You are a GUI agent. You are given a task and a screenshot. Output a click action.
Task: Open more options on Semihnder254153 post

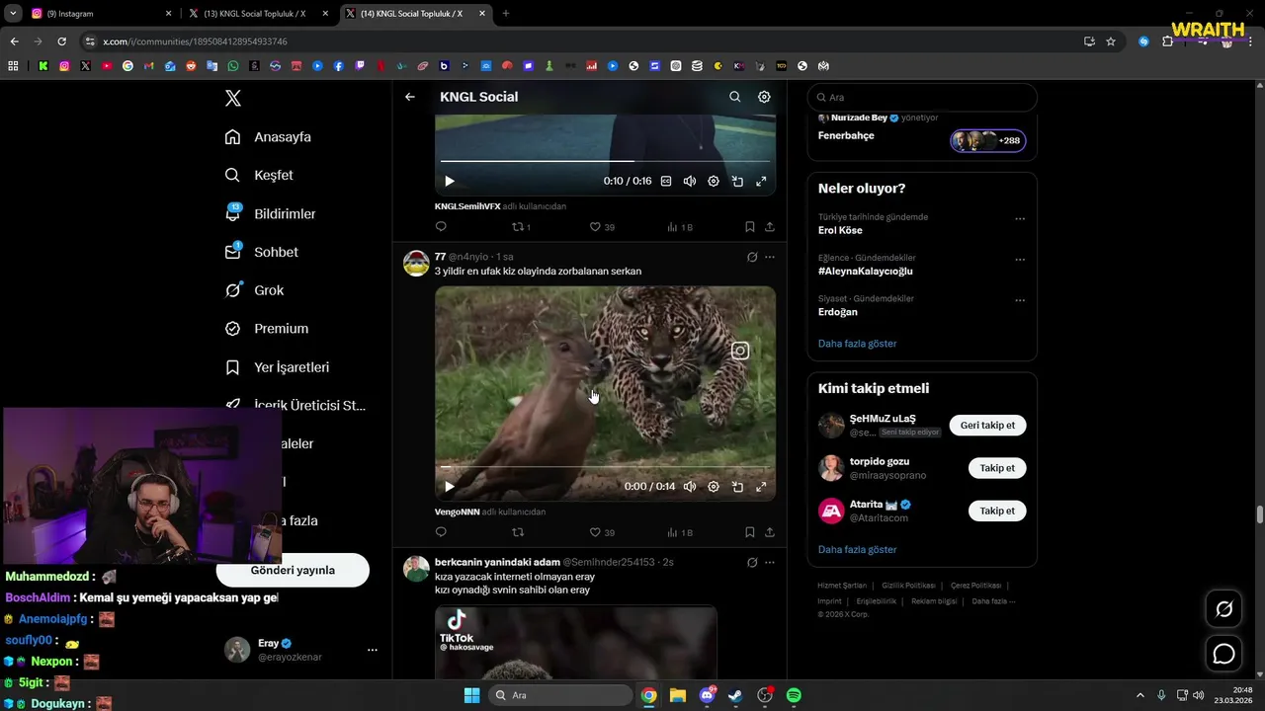click(770, 562)
